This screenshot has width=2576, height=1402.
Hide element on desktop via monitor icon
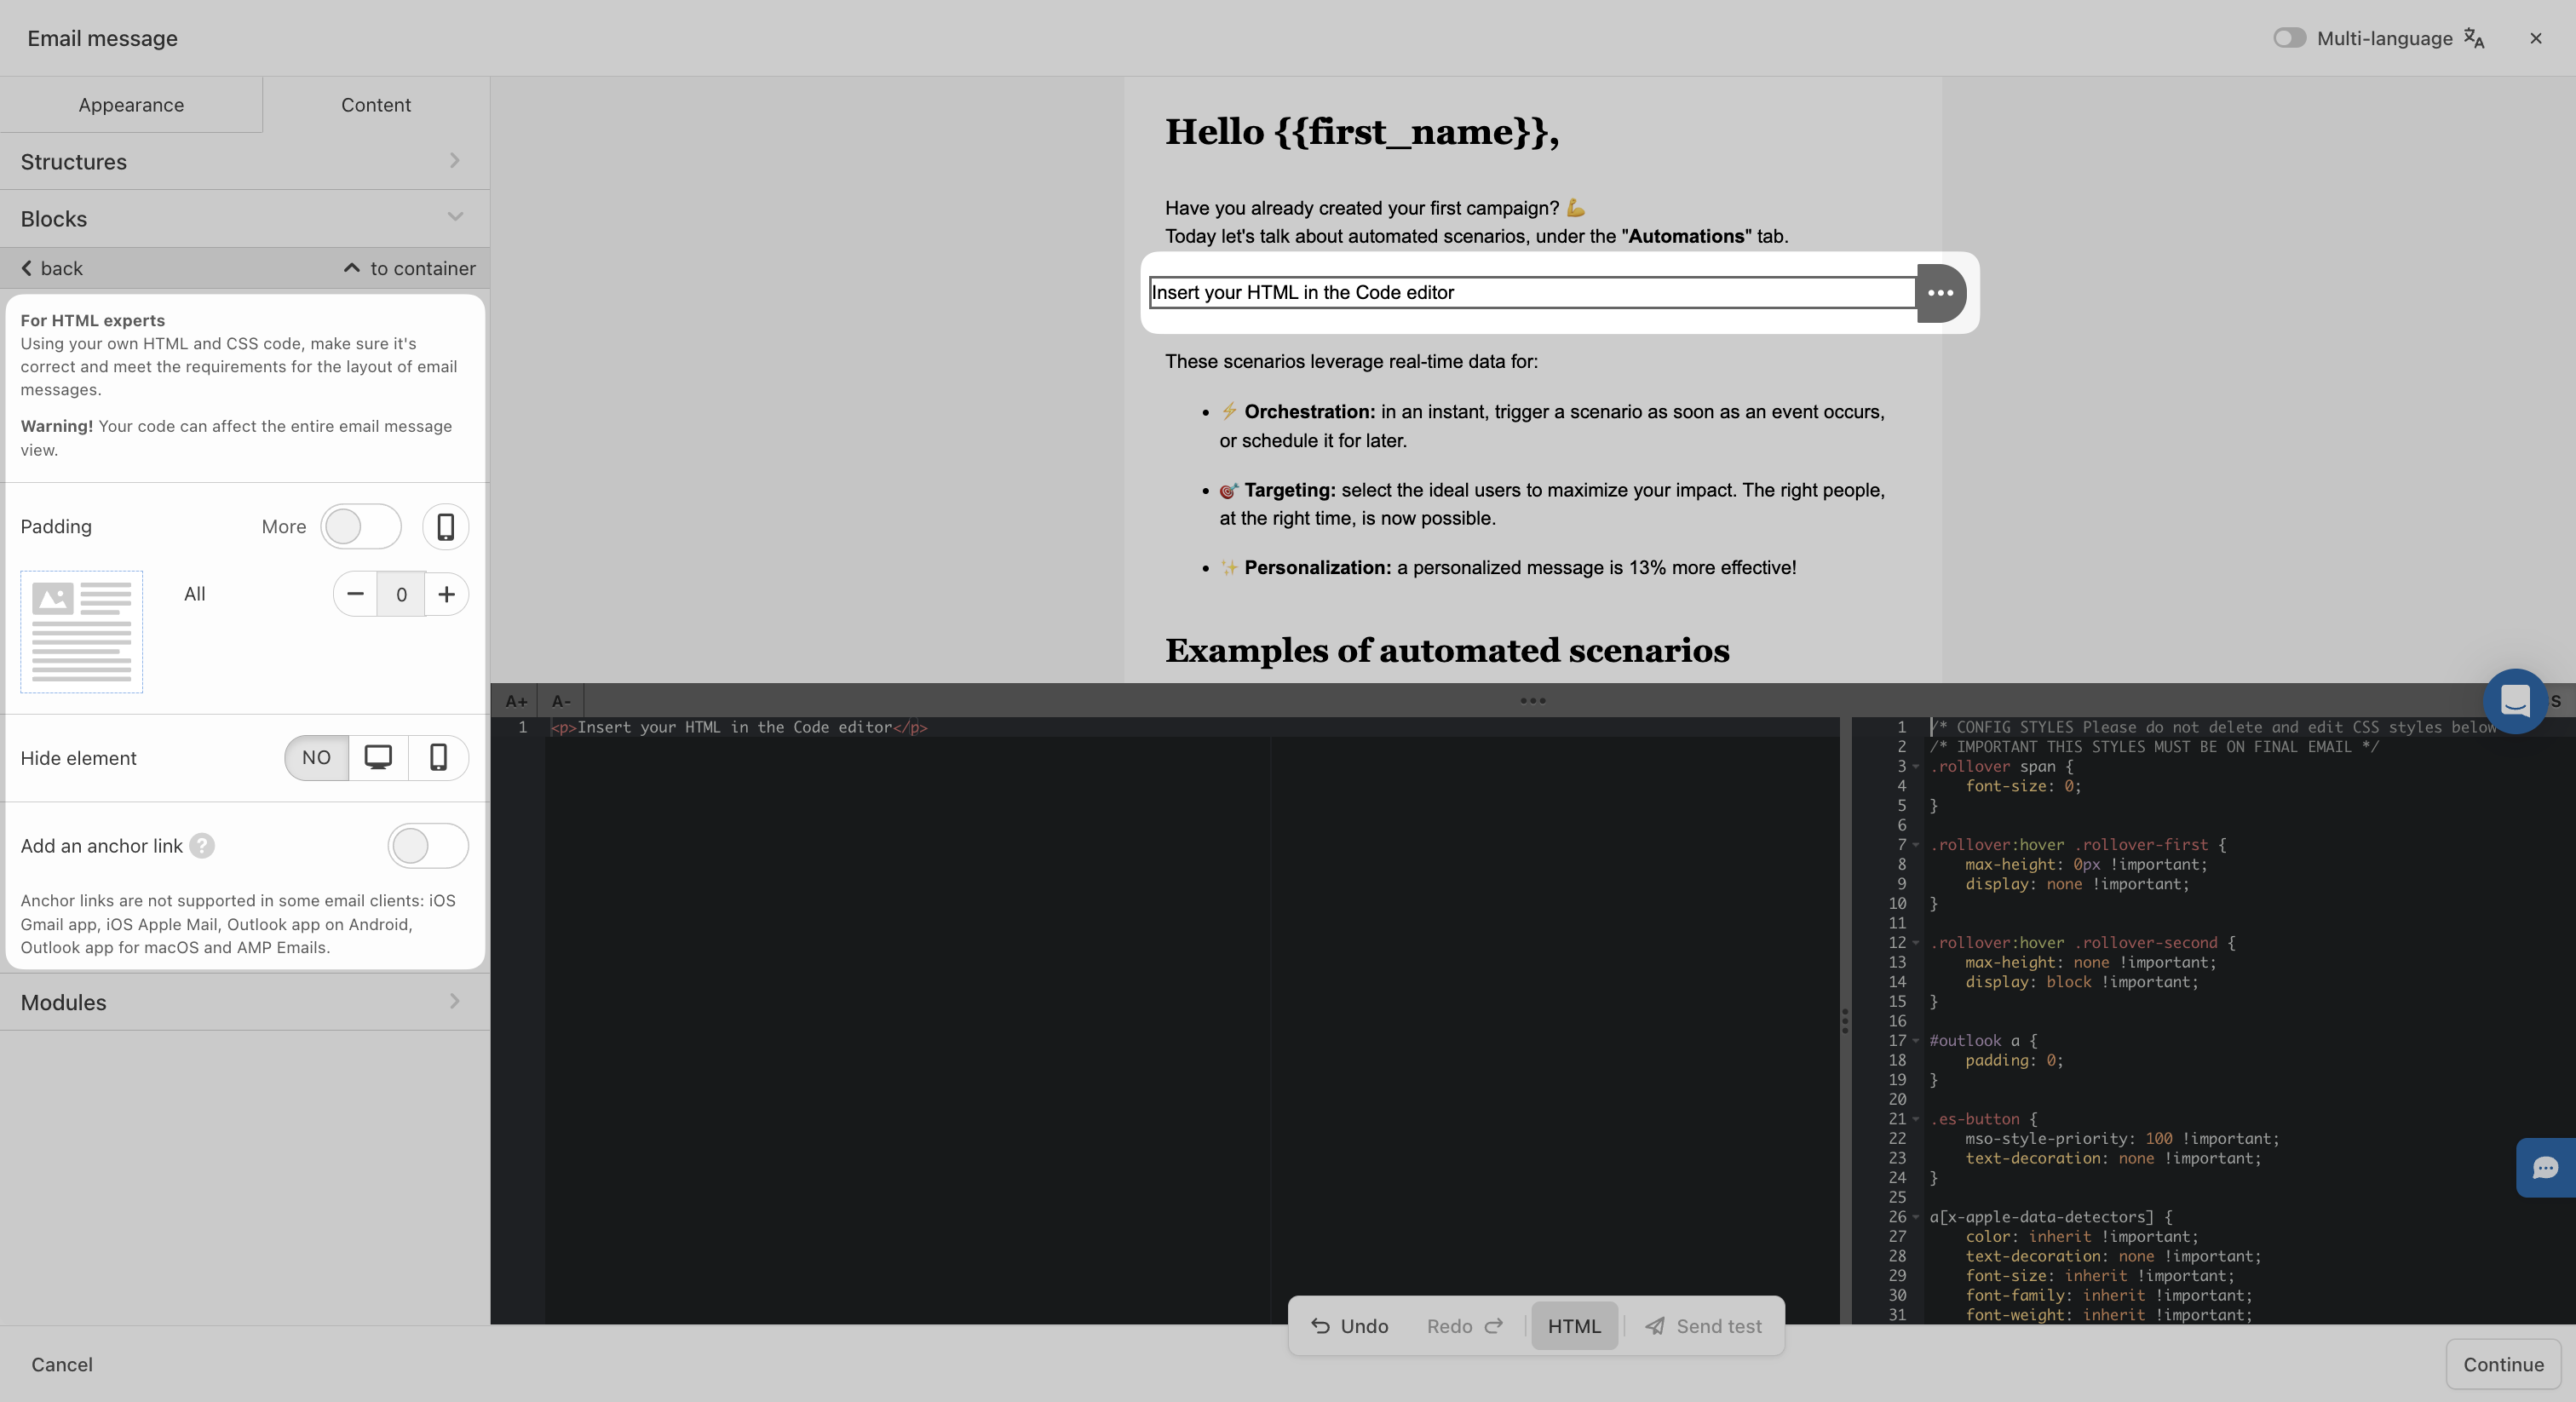click(x=378, y=757)
